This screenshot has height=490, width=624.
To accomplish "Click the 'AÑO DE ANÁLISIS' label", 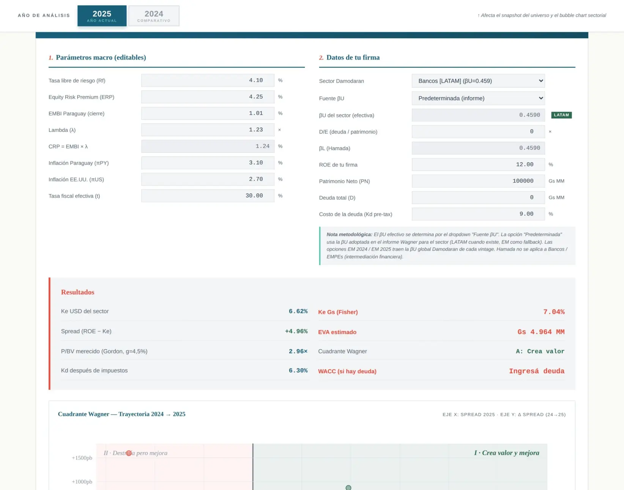I will pos(44,16).
